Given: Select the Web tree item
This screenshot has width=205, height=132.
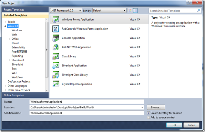Looking at the screenshot, I should 14,35.
